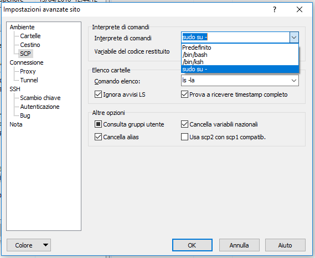
Task: Open the Bug settings page
Action: (x=25, y=115)
